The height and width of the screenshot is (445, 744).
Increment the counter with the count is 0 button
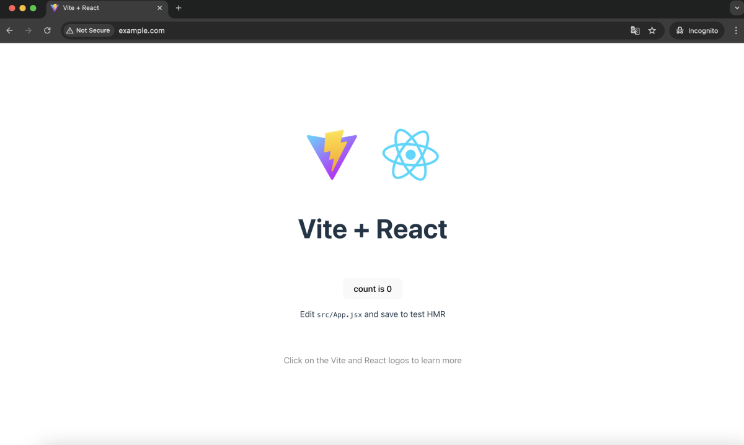[x=373, y=289]
